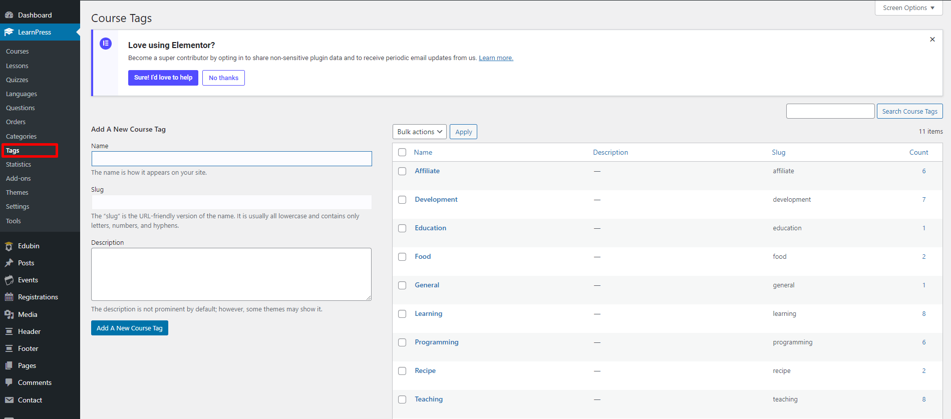
Task: Toggle the select-all checkbox in table header
Action: coord(402,152)
